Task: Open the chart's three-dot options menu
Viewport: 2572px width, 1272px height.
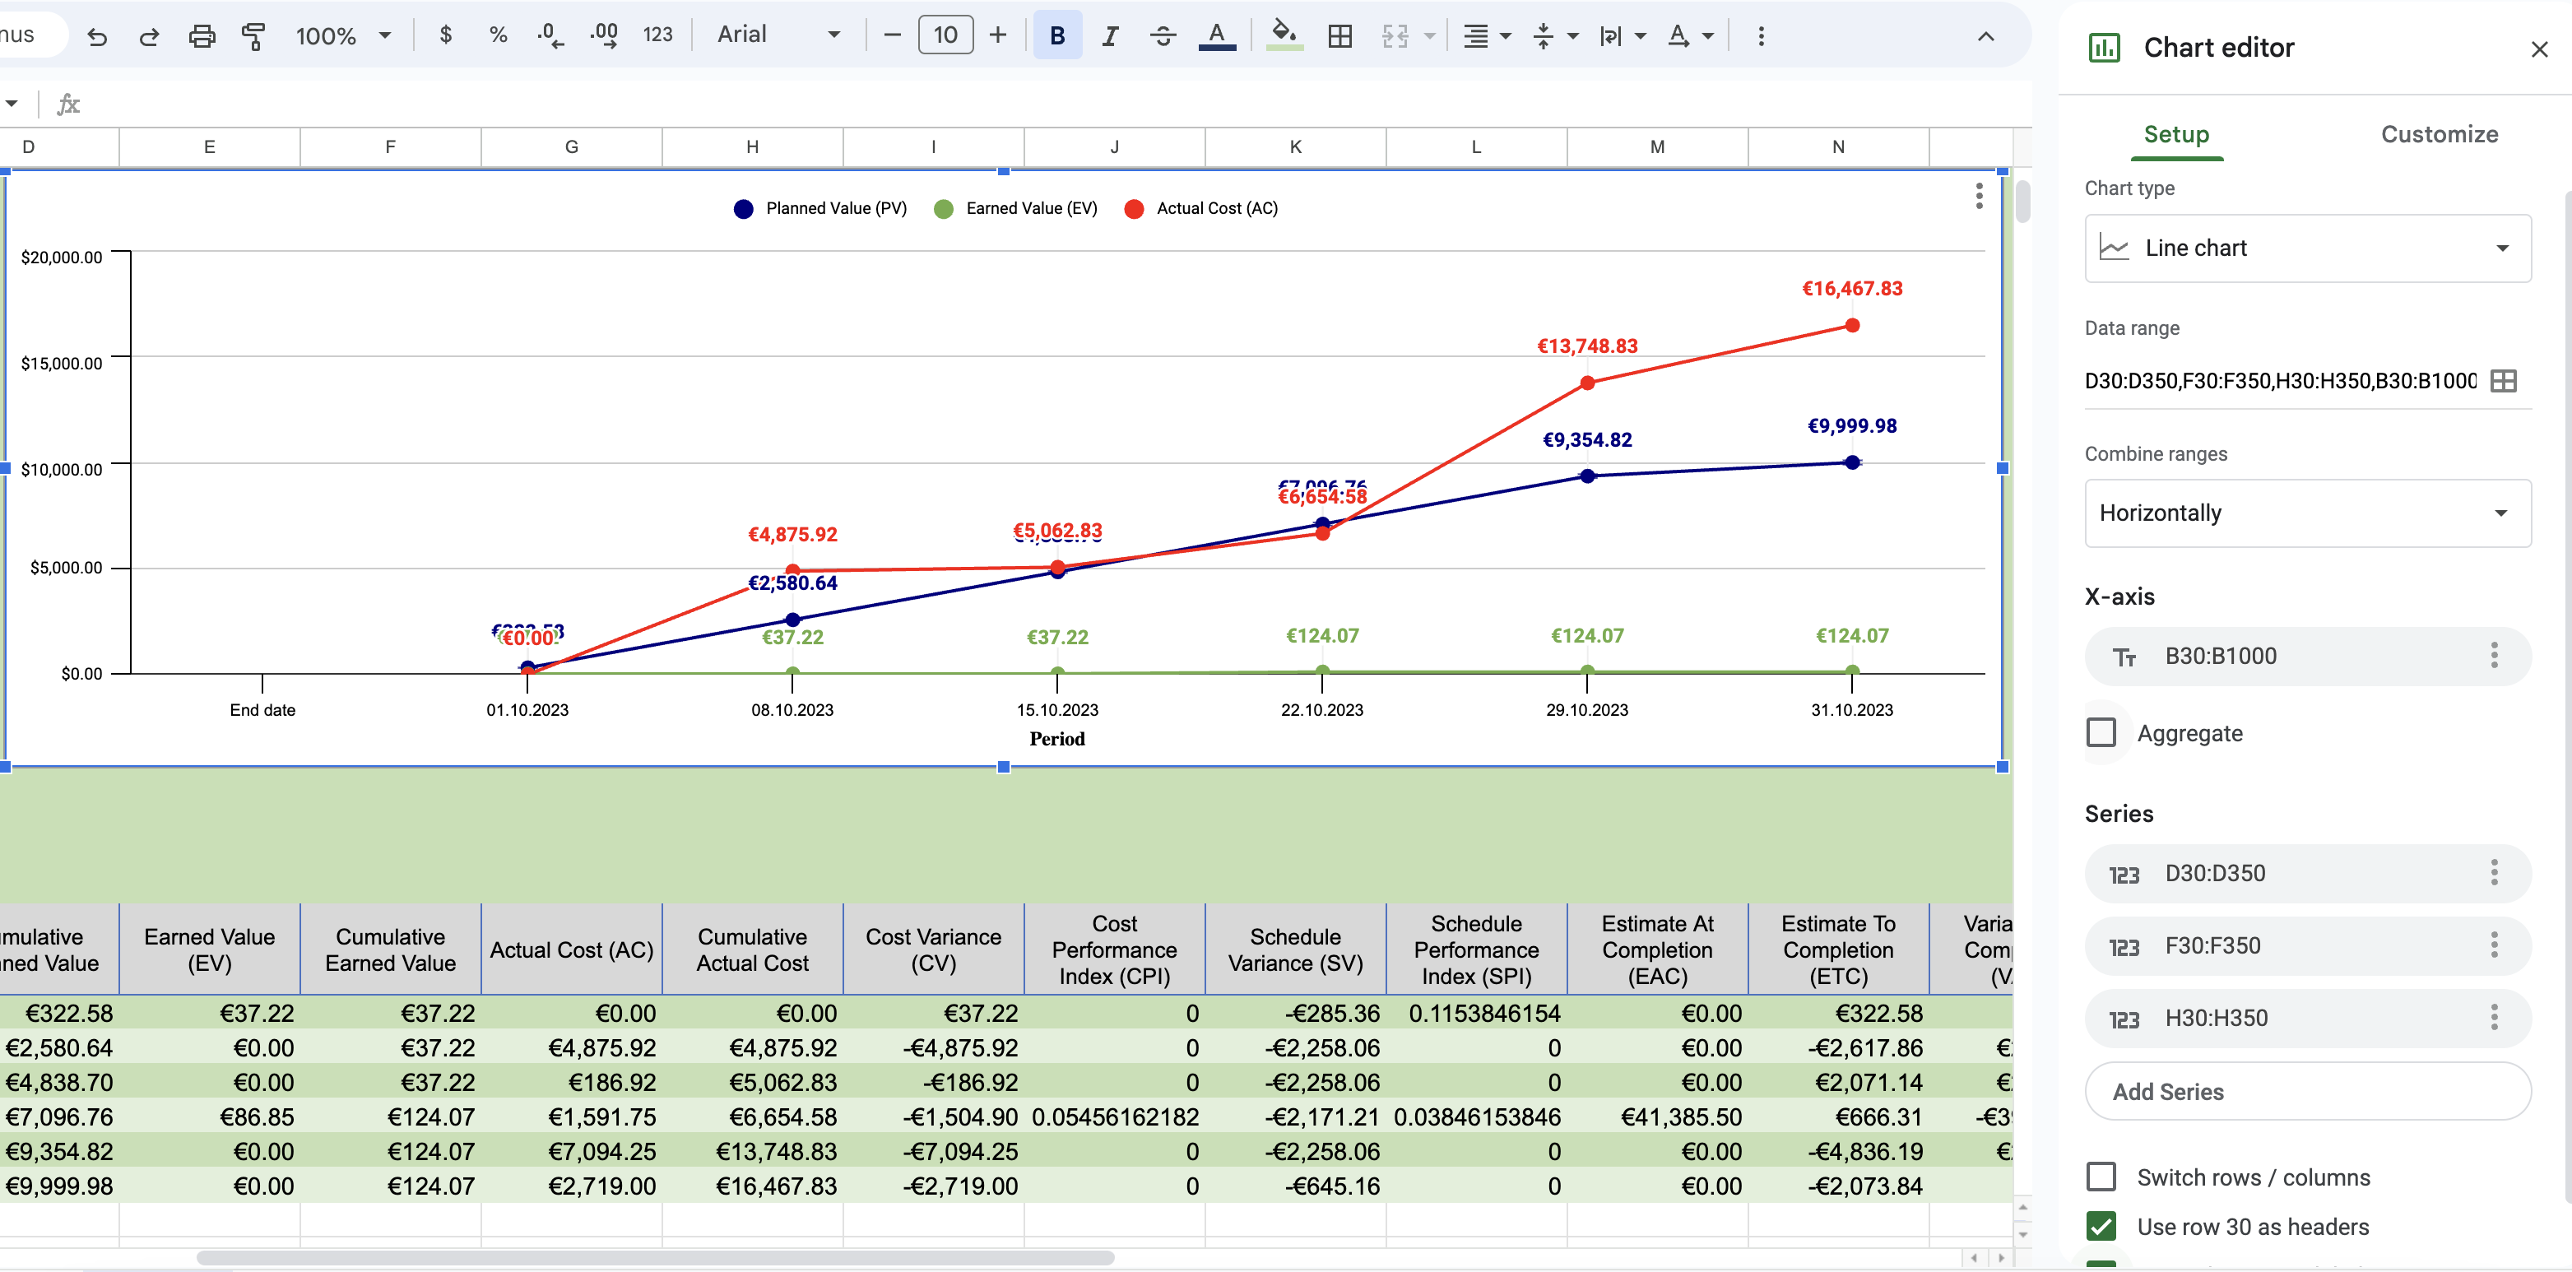Action: point(1978,196)
